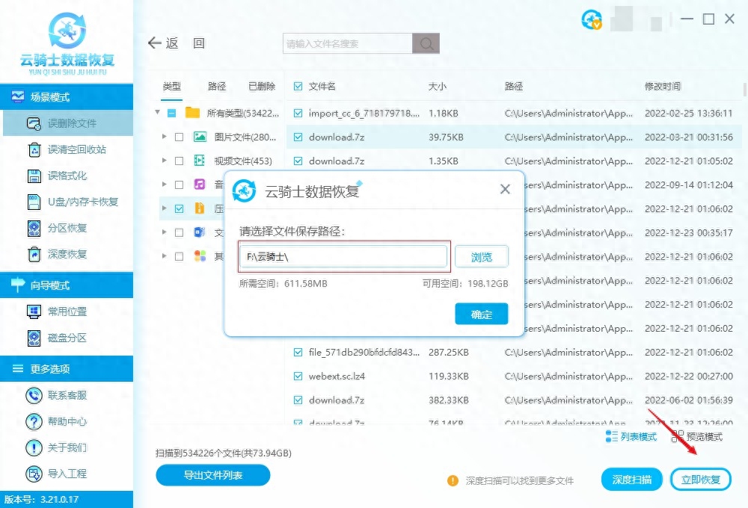Expand the 图片文件 tree node
This screenshot has height=508, width=748.
click(x=164, y=136)
